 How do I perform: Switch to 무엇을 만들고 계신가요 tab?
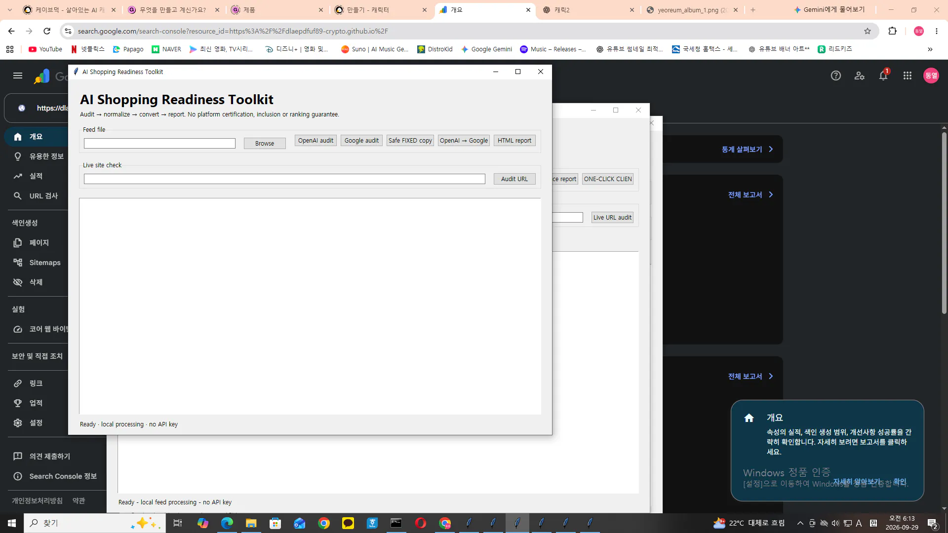[173, 10]
